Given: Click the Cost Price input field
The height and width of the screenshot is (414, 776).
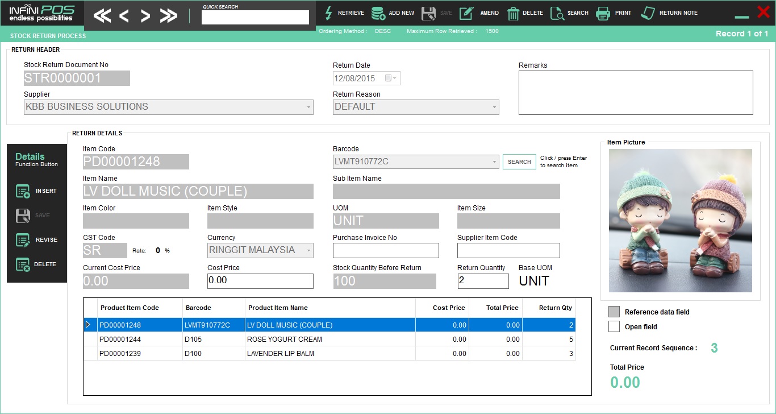Looking at the screenshot, I should click(x=260, y=281).
